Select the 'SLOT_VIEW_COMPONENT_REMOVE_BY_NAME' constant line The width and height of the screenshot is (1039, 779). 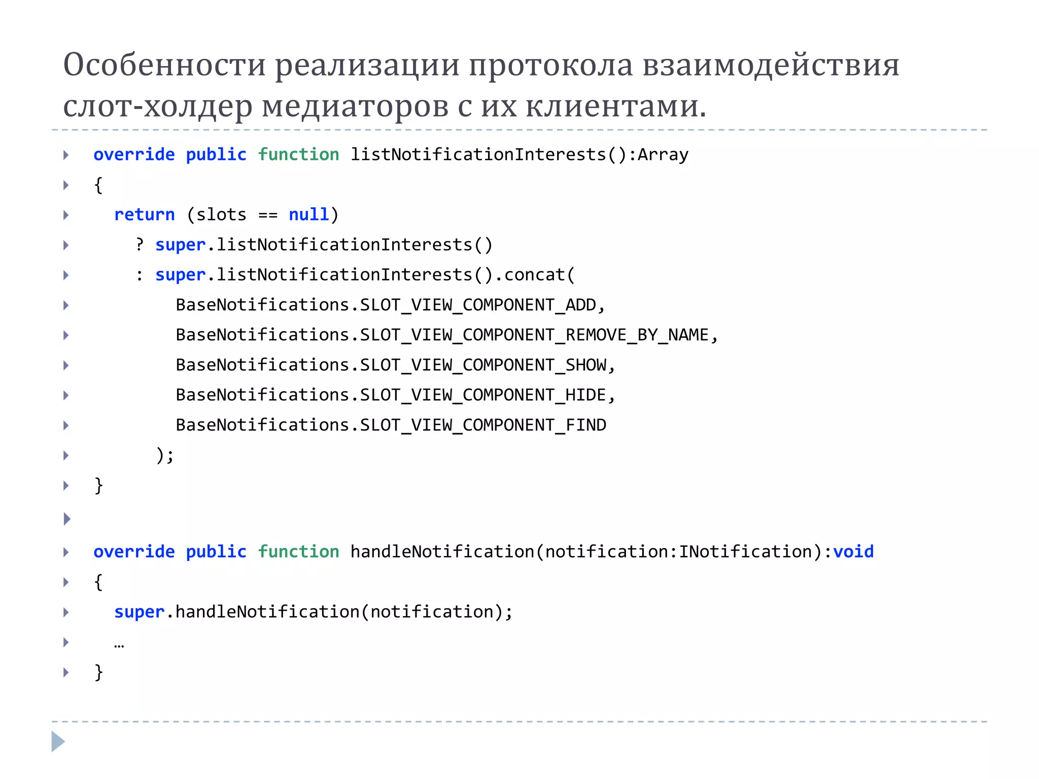pos(447,335)
